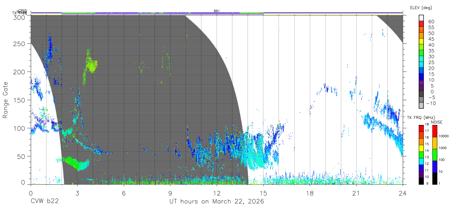Click 'UT hours on March 22, 2026' axis title
453x209 pixels.
pyautogui.click(x=217, y=202)
